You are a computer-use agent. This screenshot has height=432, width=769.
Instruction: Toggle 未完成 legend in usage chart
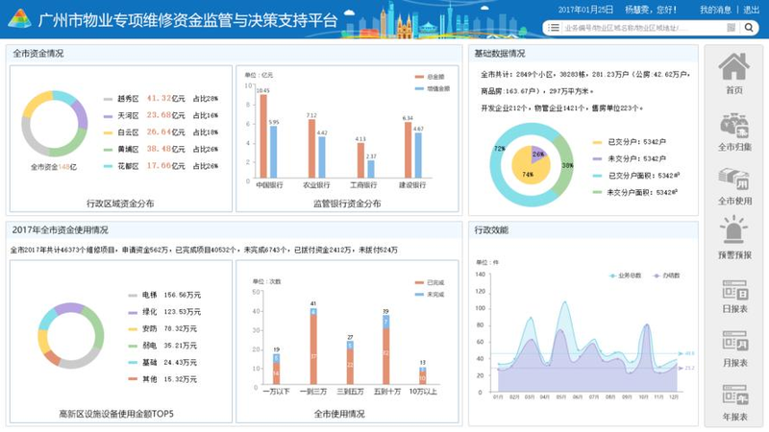coord(429,295)
